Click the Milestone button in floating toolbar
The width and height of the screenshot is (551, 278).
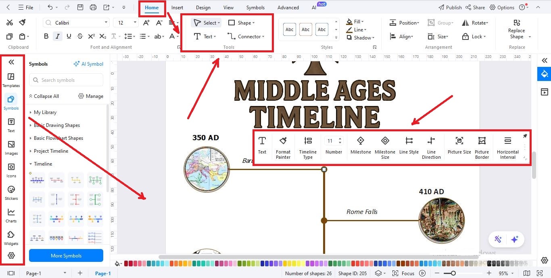pos(361,145)
